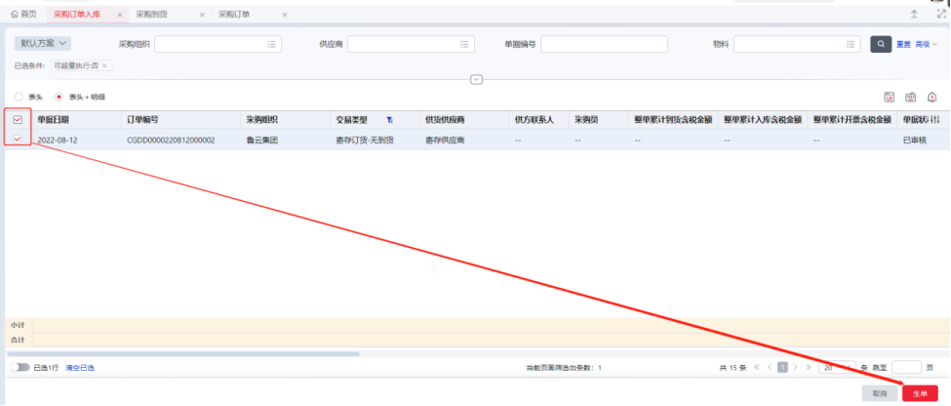951x406 pixels.
Task: Open the 供应商 list picker icon
Action: (466, 44)
